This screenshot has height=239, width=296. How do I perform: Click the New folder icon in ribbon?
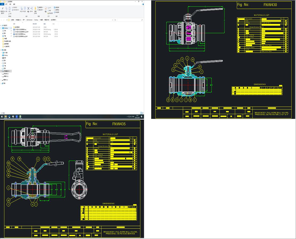point(35,9)
